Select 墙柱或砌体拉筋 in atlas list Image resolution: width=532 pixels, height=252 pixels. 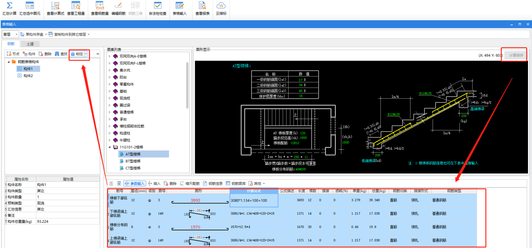click(x=132, y=126)
